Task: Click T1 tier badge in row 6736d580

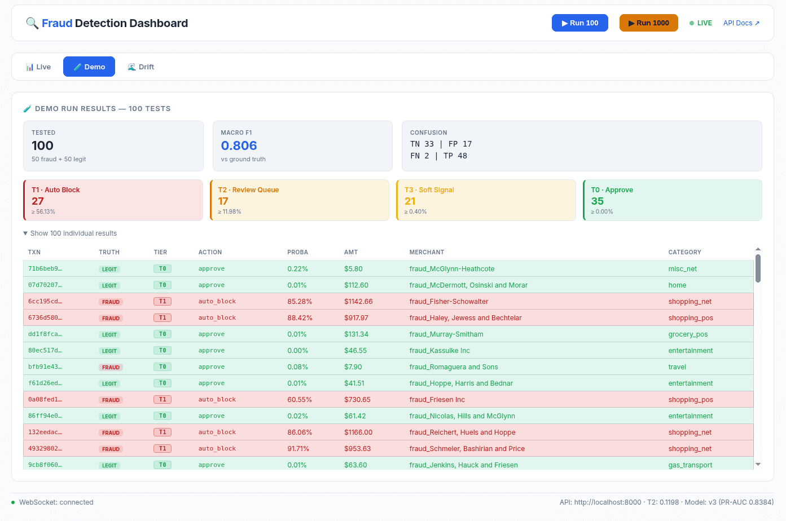Action: [x=163, y=318]
